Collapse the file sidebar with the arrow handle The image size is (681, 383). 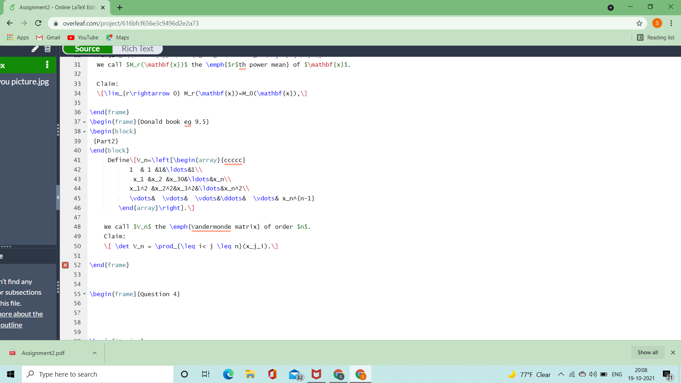[58, 197]
